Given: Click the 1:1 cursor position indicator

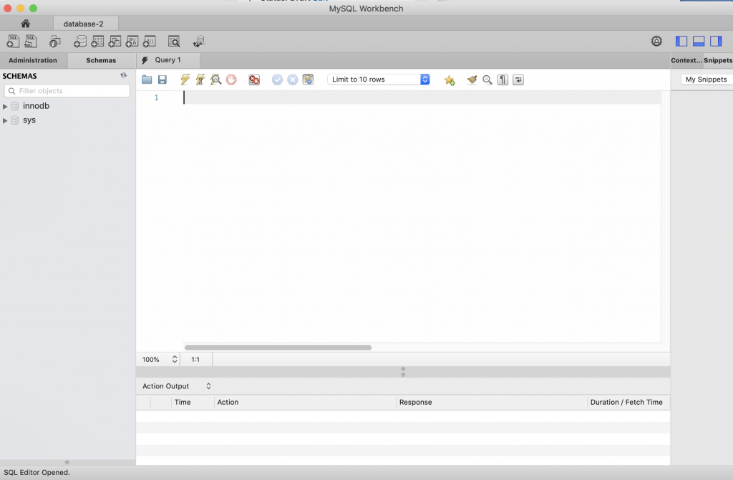Looking at the screenshot, I should [x=195, y=360].
